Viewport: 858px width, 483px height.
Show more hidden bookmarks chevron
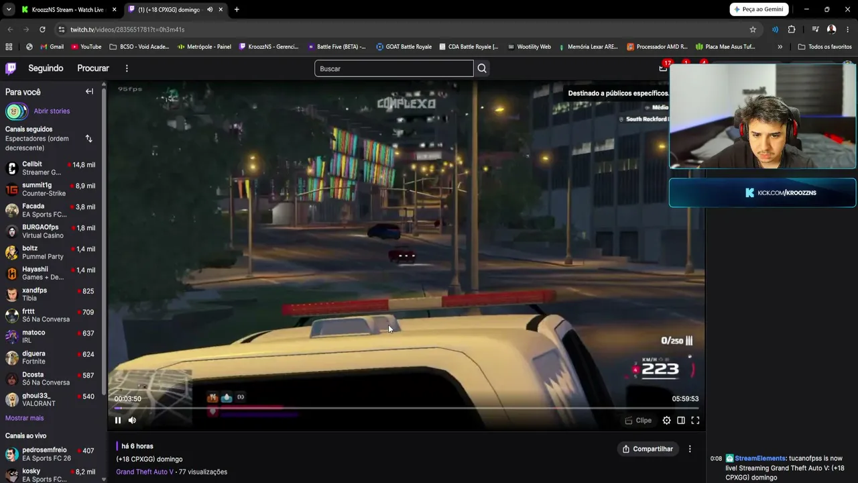780,47
